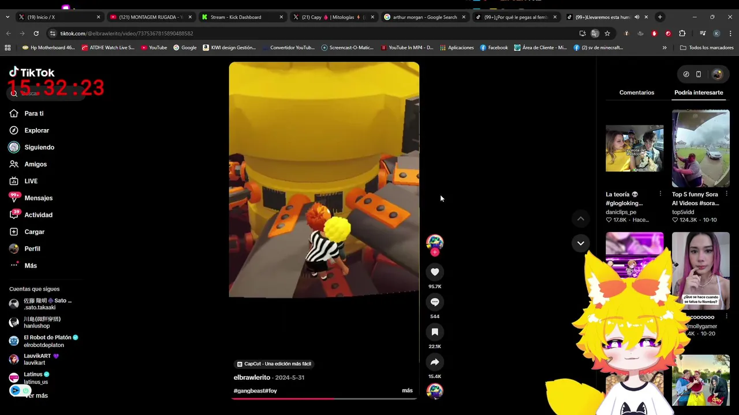Image resolution: width=739 pixels, height=415 pixels.
Task: Like the video with the heart icon
Action: point(435,272)
